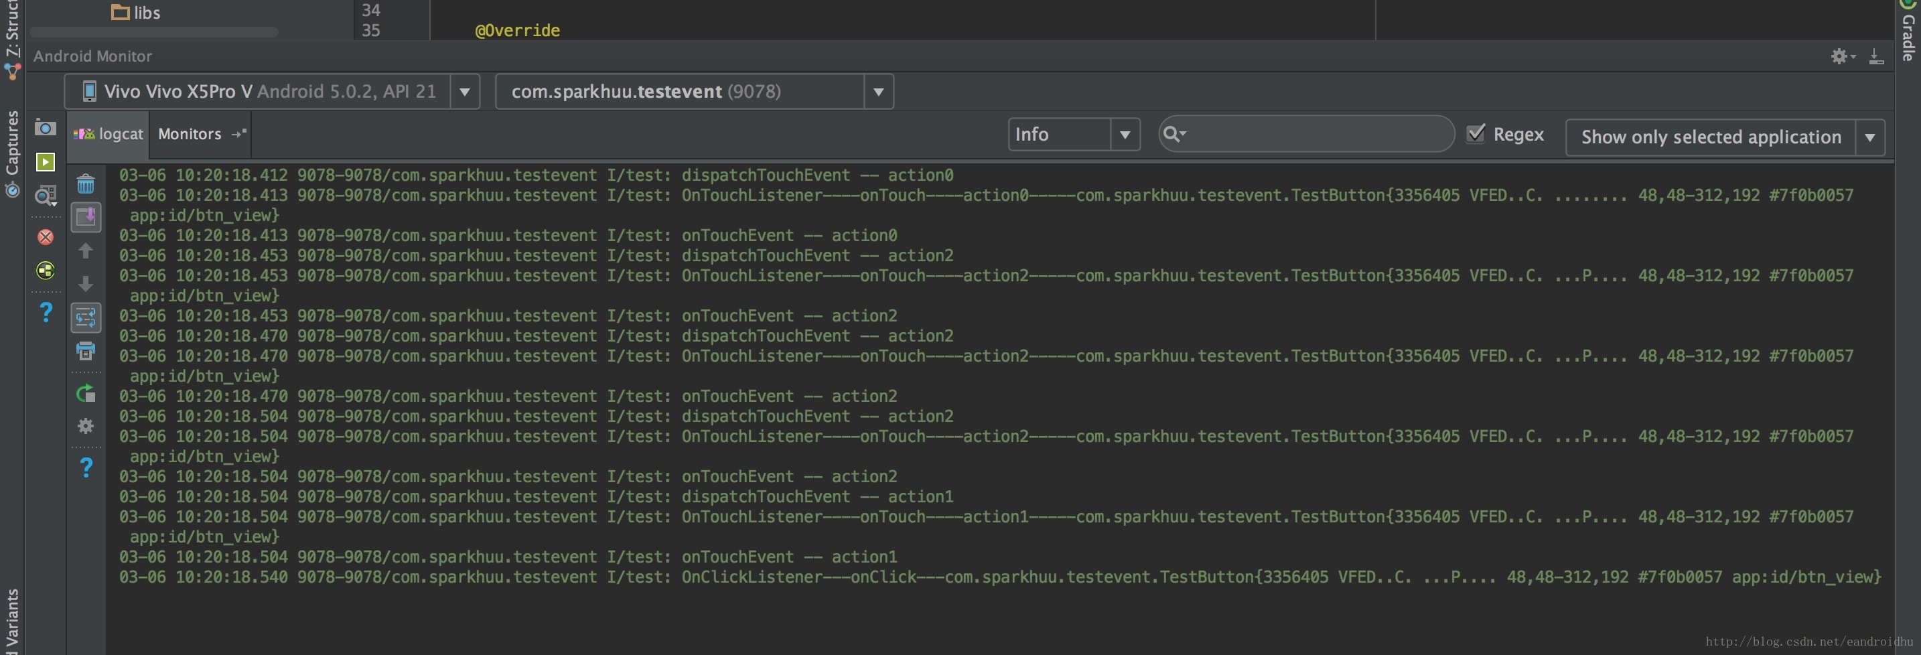Open the Info log level dropdown
The width and height of the screenshot is (1921, 655).
tap(1074, 135)
